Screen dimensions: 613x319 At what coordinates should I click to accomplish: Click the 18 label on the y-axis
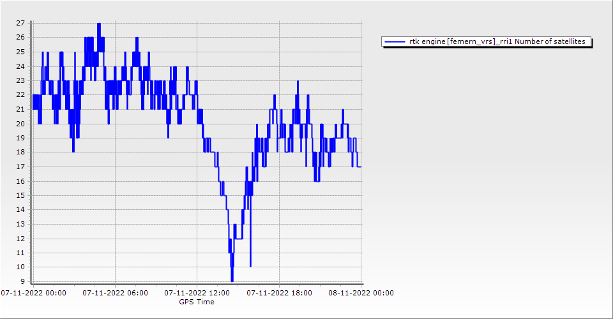tap(20, 152)
